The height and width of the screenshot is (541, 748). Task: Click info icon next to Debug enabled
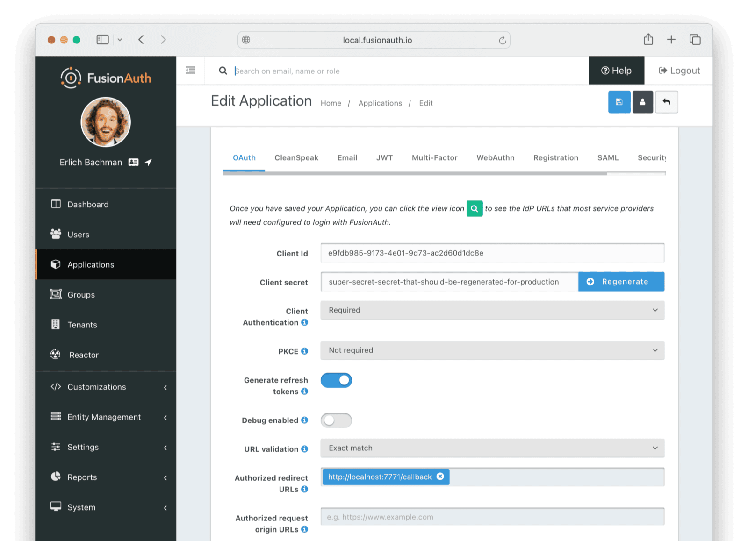tap(305, 420)
